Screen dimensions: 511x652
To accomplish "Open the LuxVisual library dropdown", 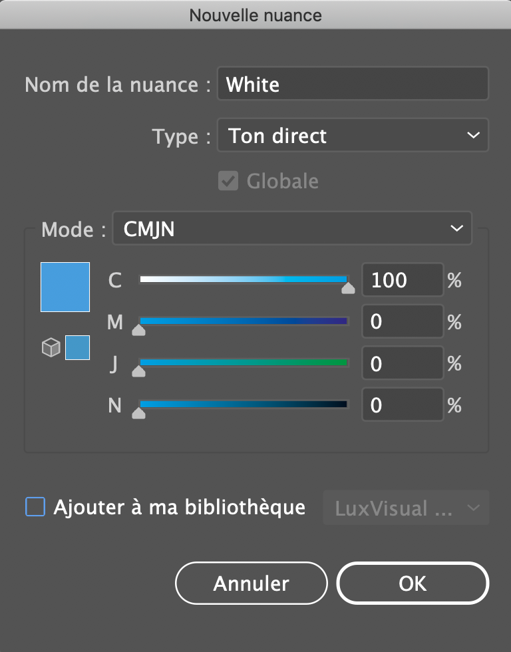I will [406, 508].
